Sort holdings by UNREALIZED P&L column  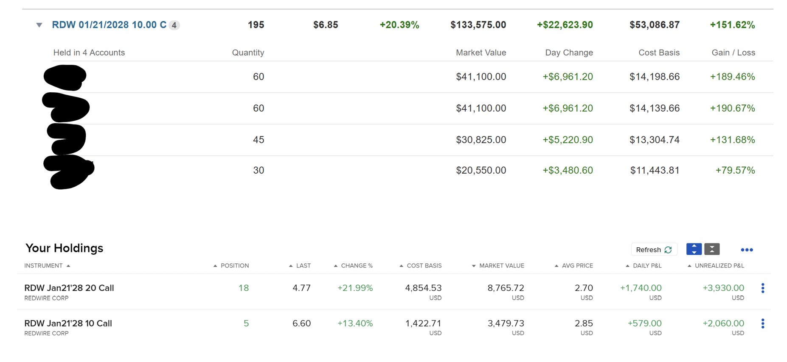(719, 266)
